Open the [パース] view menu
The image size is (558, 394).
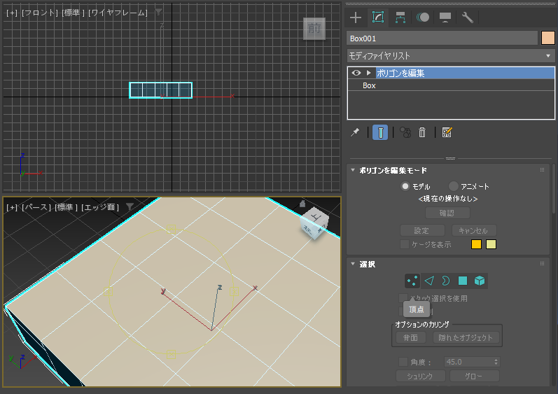[x=36, y=207]
